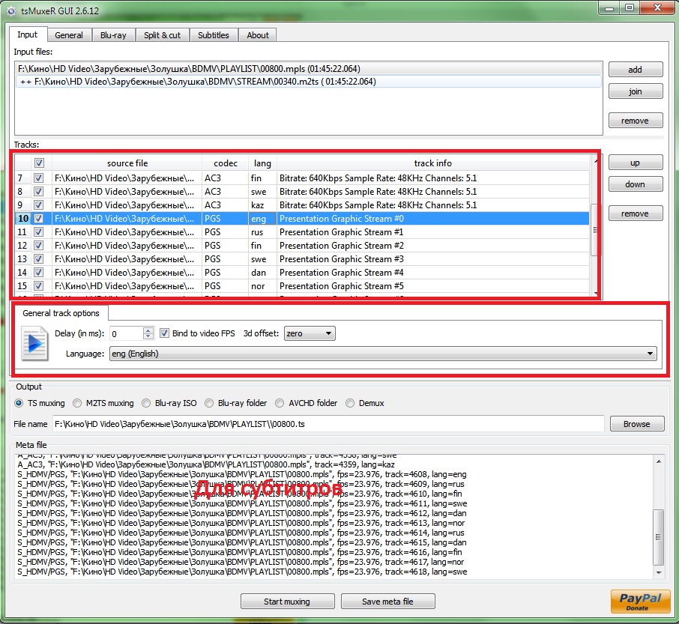Click remove button beside input files

(x=636, y=121)
